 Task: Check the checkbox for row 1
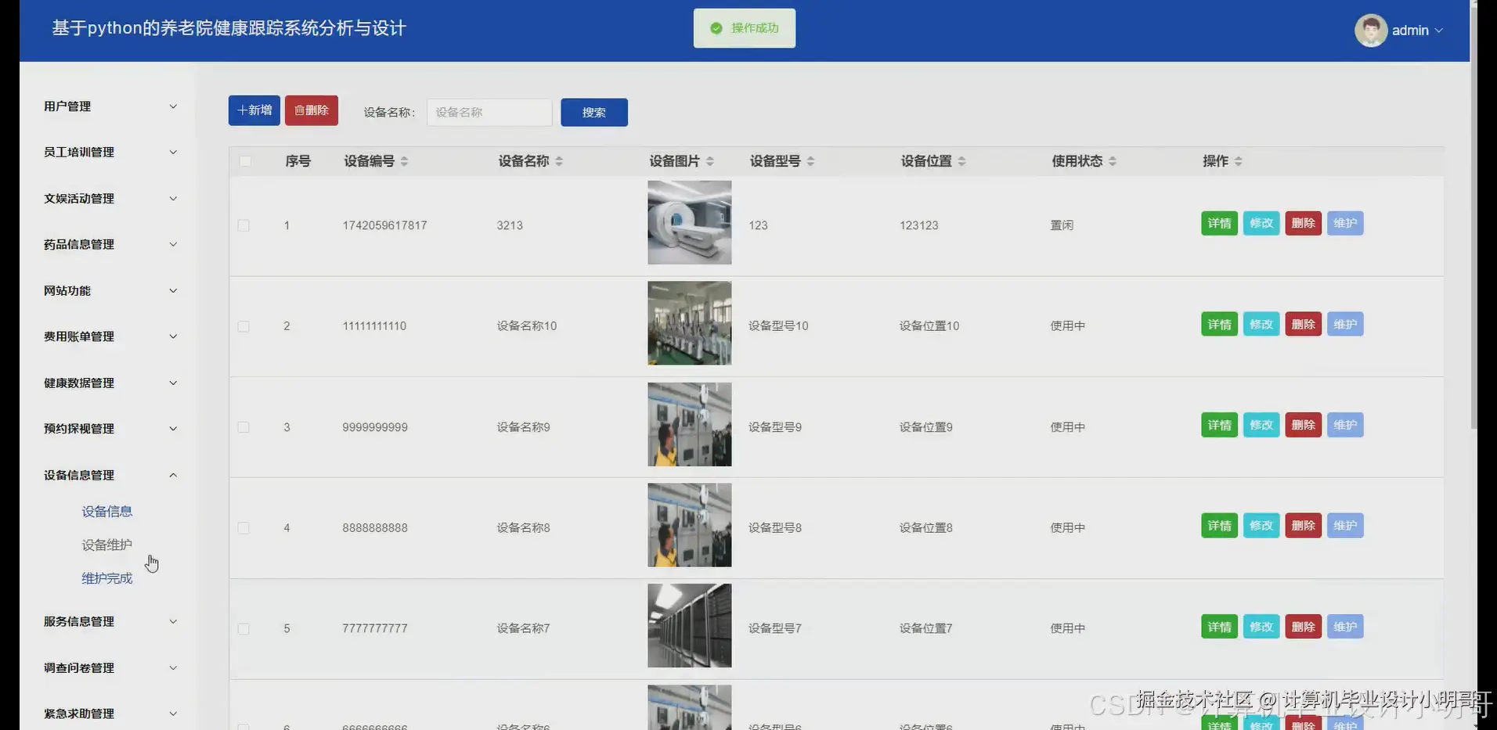point(243,225)
